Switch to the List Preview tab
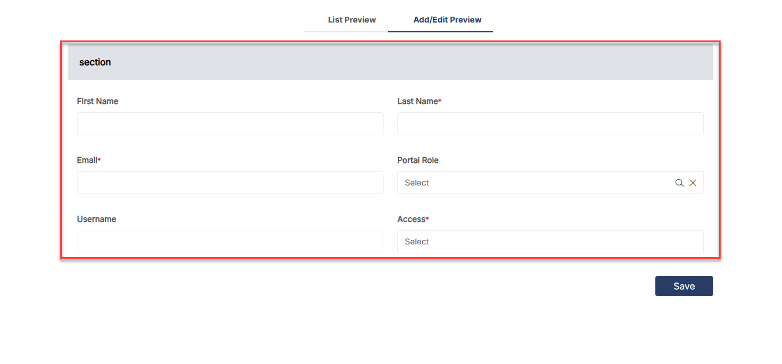Viewport: 782px width, 364px height. tap(352, 20)
